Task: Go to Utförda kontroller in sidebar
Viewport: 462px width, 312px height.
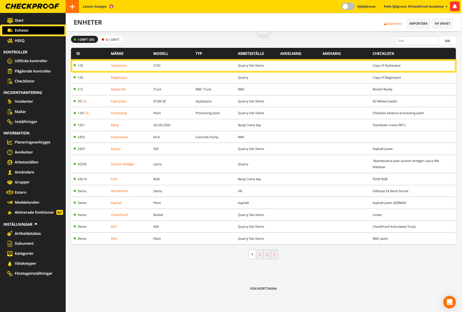Action: click(31, 61)
